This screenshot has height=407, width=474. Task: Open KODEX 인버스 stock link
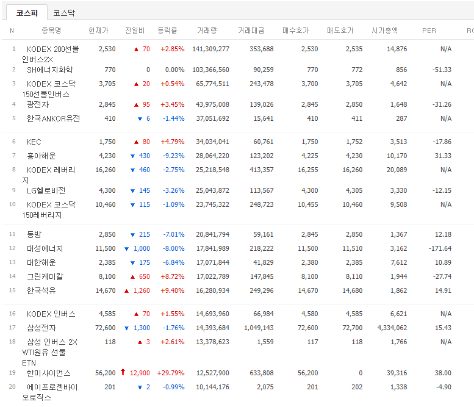tap(51, 314)
